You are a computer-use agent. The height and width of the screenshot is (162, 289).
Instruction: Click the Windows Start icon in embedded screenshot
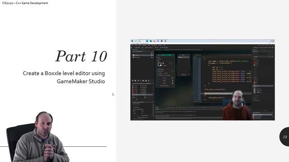[132, 41]
